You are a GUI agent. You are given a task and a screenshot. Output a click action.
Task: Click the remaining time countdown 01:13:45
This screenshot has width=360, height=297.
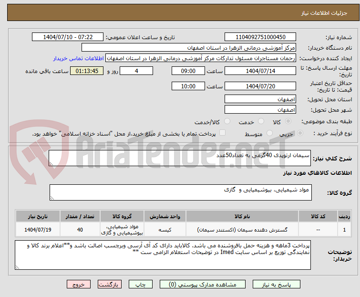tap(87, 71)
